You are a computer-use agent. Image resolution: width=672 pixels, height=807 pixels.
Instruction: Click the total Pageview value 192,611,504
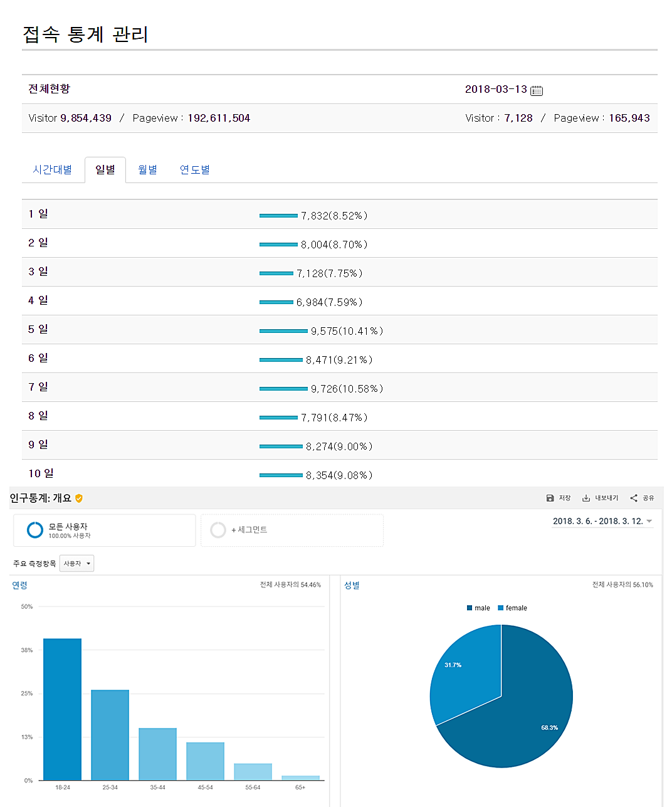pos(219,118)
